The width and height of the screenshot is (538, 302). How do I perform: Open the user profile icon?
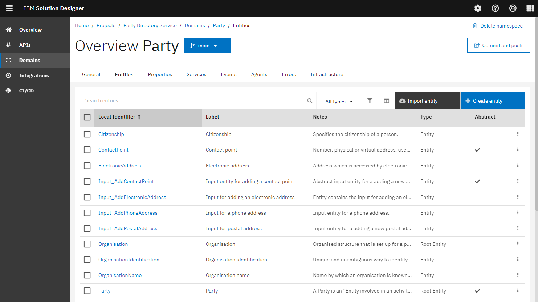pos(513,8)
